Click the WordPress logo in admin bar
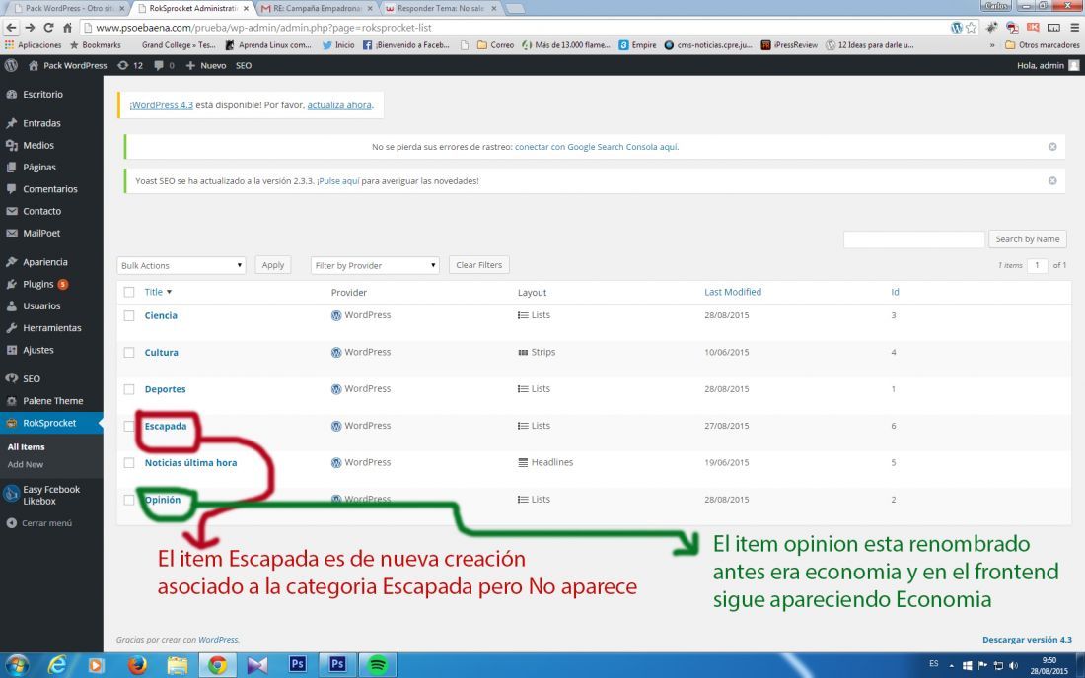This screenshot has height=678, width=1085. pyautogui.click(x=11, y=66)
